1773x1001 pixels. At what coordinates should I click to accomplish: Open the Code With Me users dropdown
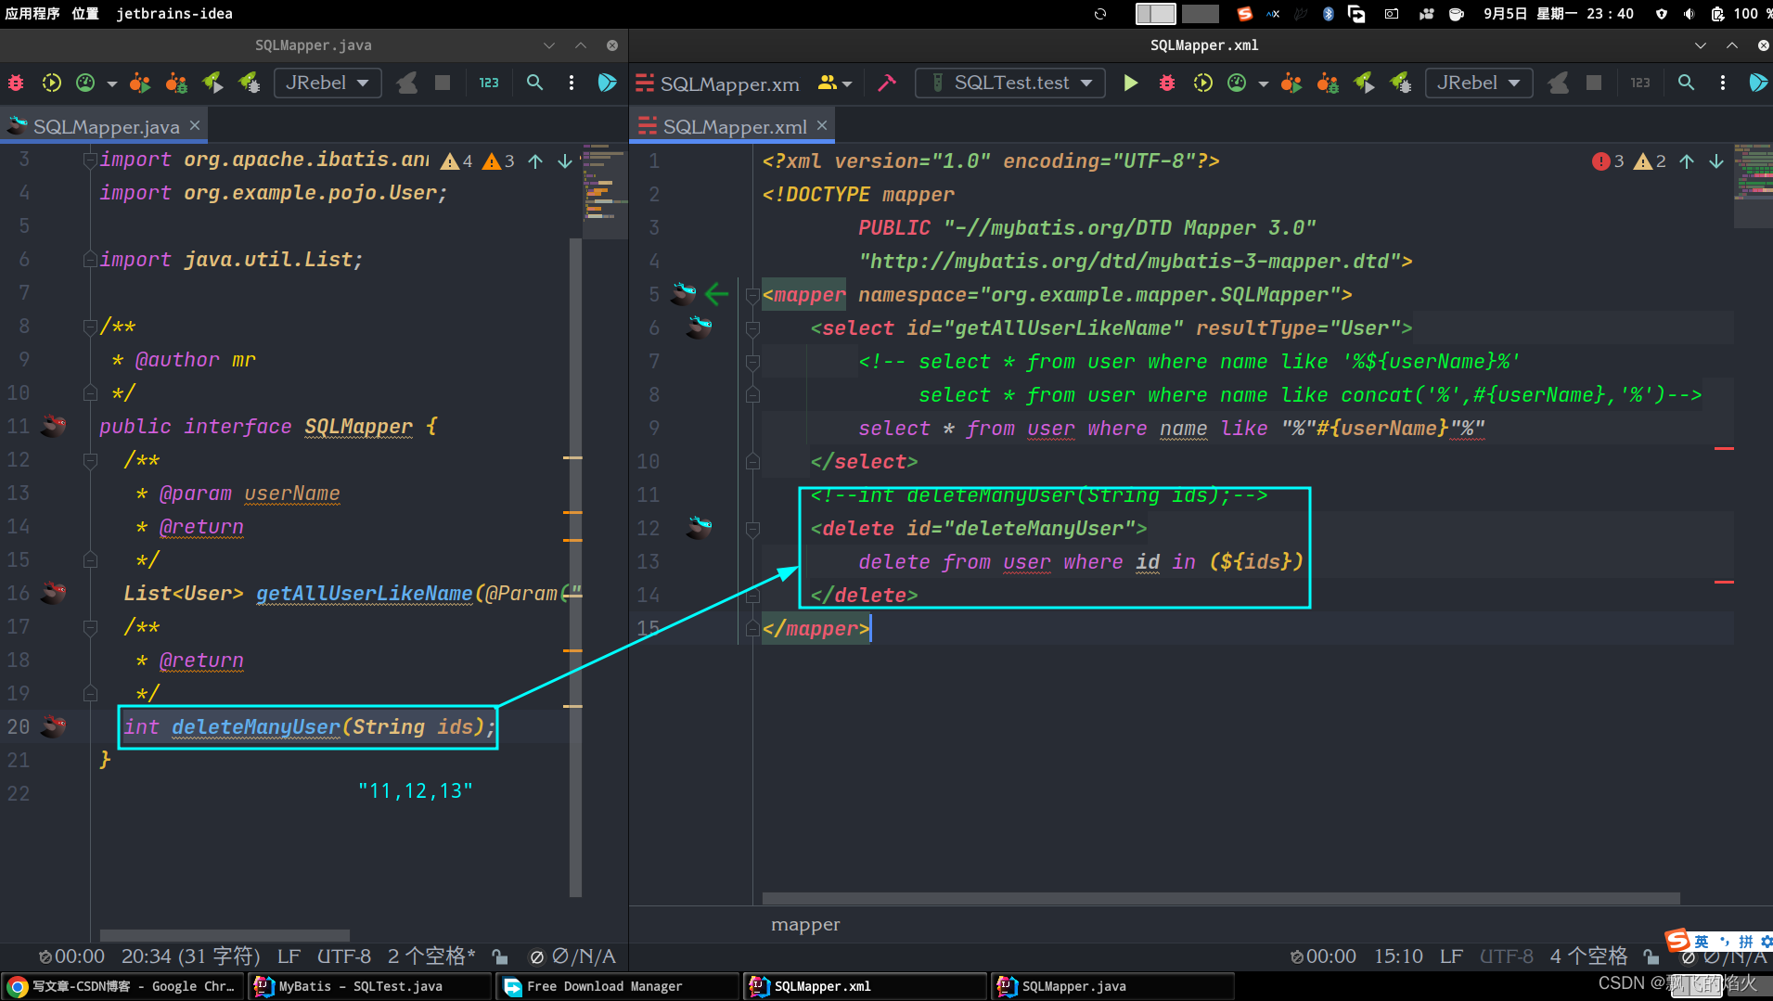pyautogui.click(x=835, y=83)
